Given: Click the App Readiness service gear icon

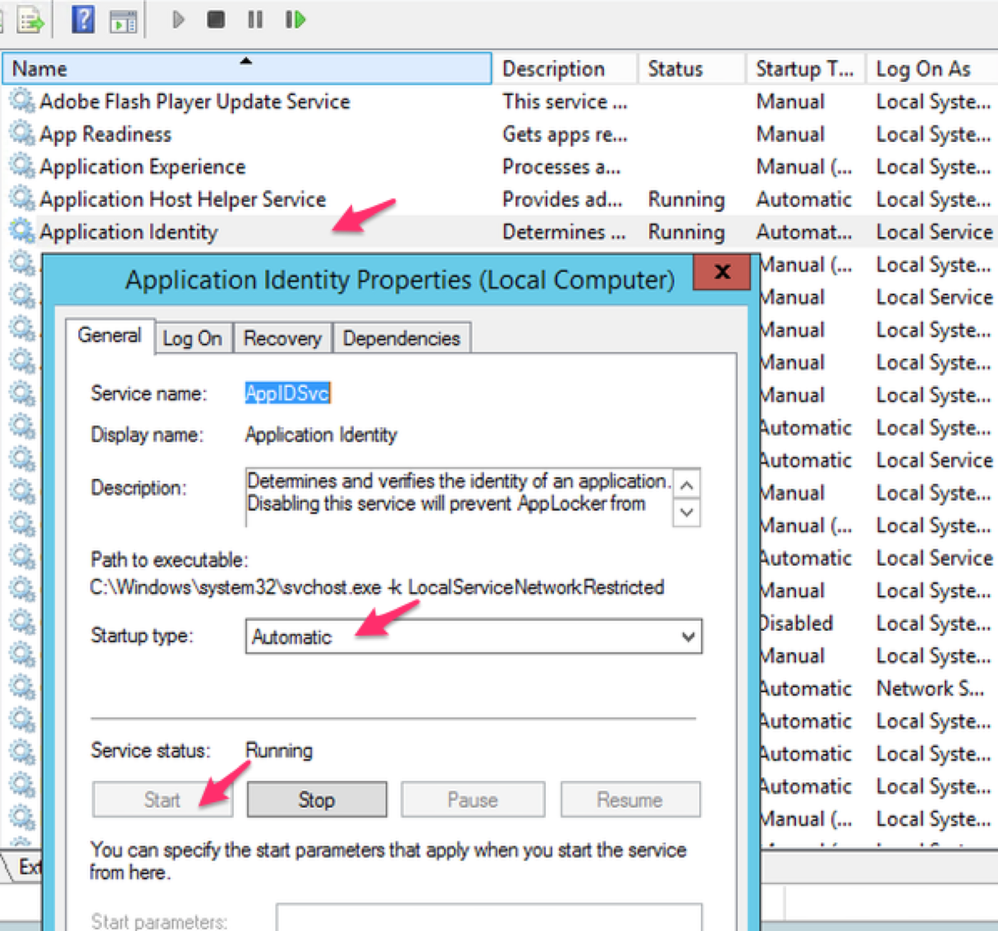Looking at the screenshot, I should (21, 134).
